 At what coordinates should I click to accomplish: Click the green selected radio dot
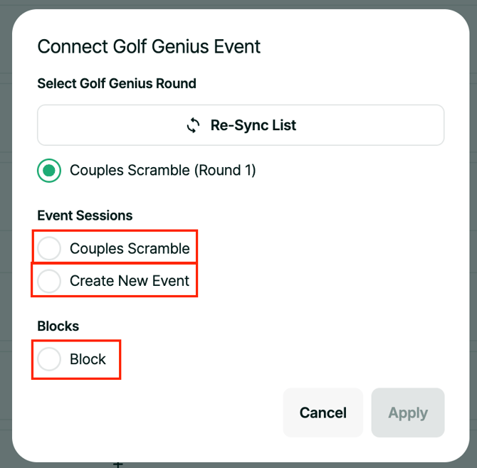49,171
